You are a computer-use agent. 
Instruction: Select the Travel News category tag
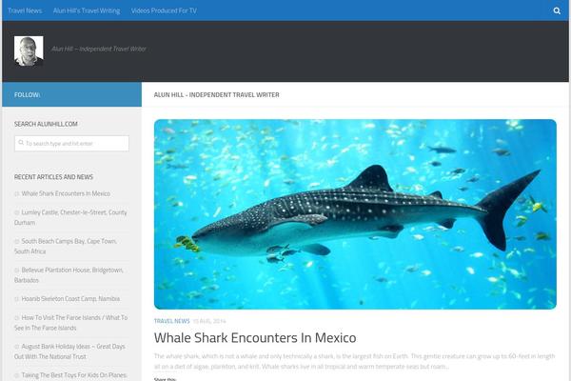[x=171, y=321]
